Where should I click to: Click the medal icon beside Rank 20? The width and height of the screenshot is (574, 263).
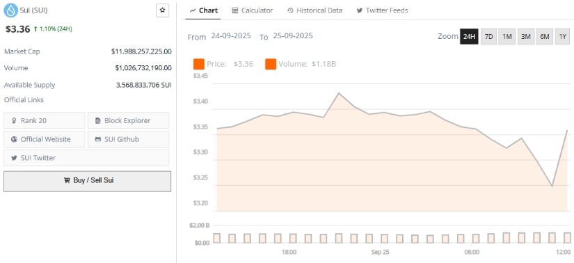15,120
